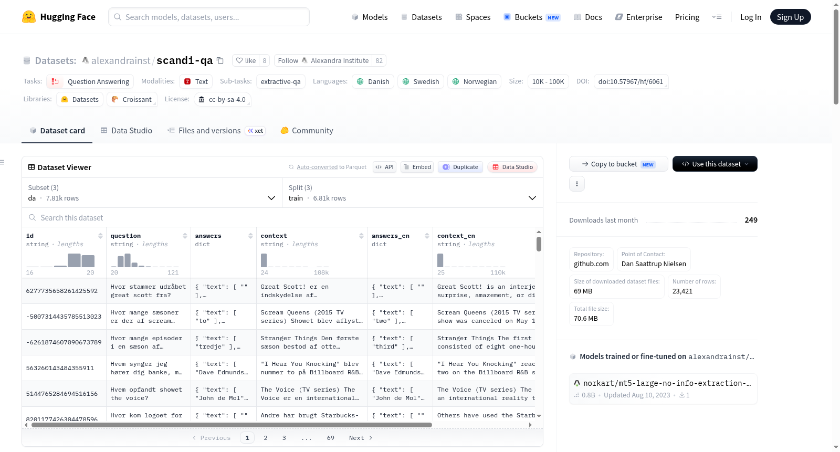Select the extractive-qa sub-task tag
Viewport: 840px width, 452px height.
281,81
